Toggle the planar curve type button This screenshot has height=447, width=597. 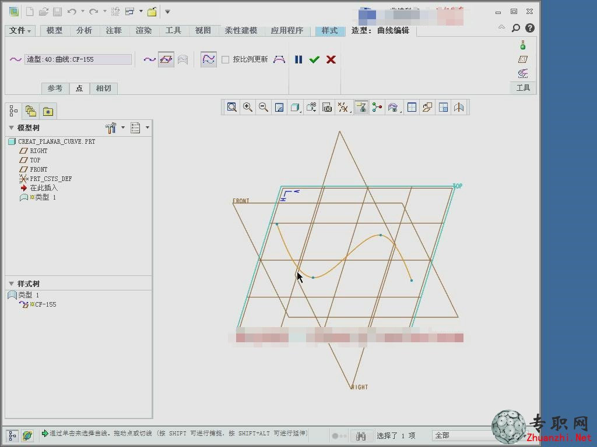tap(166, 59)
